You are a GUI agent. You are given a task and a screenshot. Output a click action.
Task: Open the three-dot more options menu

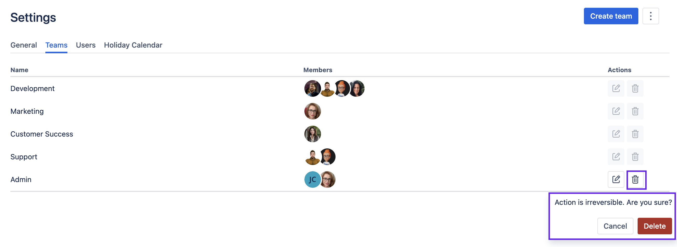(x=651, y=16)
